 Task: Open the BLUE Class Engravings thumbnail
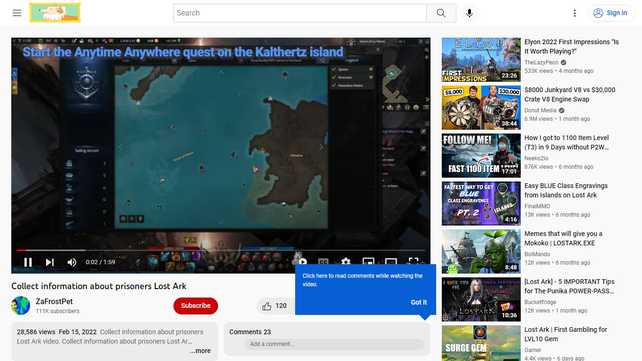coord(481,204)
